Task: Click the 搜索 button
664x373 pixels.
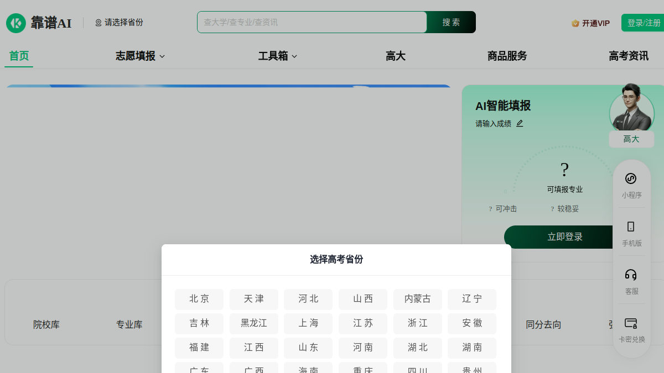Action: pyautogui.click(x=451, y=22)
